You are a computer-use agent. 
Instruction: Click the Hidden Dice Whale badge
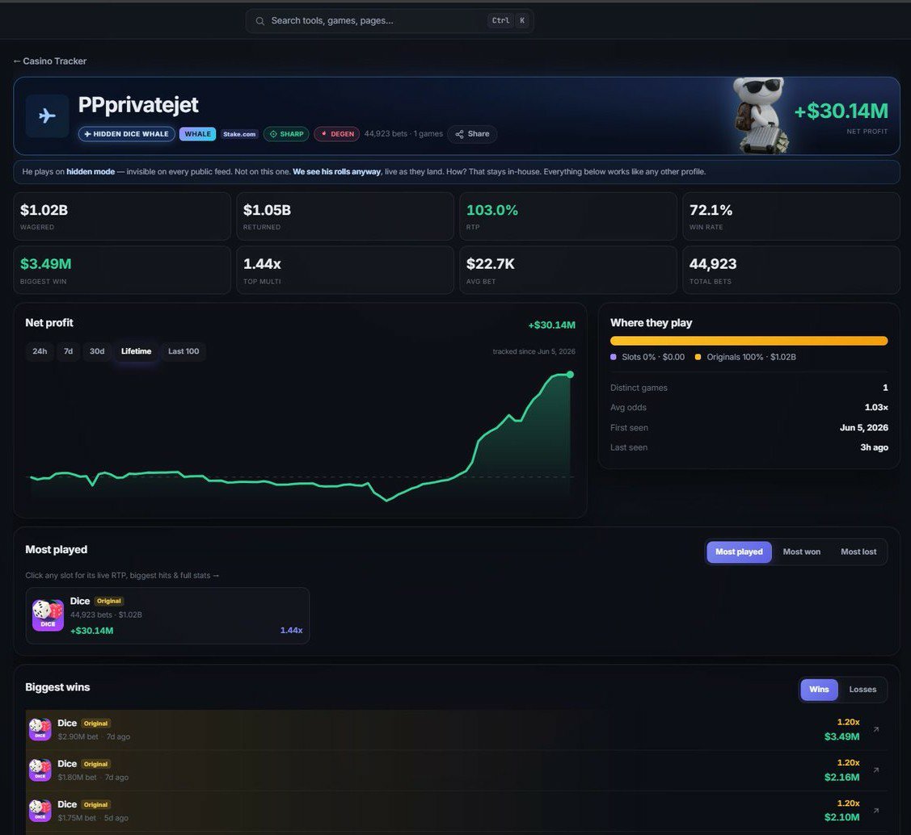(x=127, y=134)
